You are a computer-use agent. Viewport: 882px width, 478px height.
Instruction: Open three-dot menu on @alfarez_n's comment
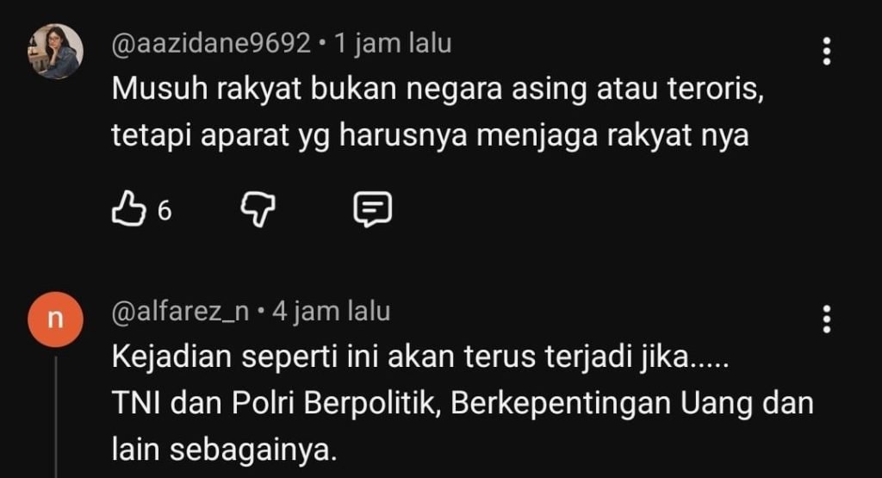click(826, 320)
